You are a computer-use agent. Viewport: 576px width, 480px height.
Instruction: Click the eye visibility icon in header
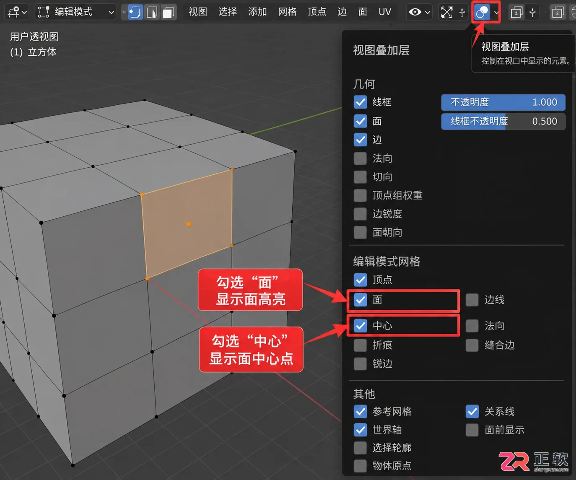(415, 12)
